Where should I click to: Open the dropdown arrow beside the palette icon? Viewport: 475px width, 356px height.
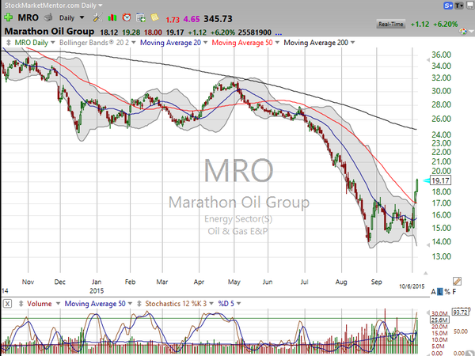click(x=471, y=32)
